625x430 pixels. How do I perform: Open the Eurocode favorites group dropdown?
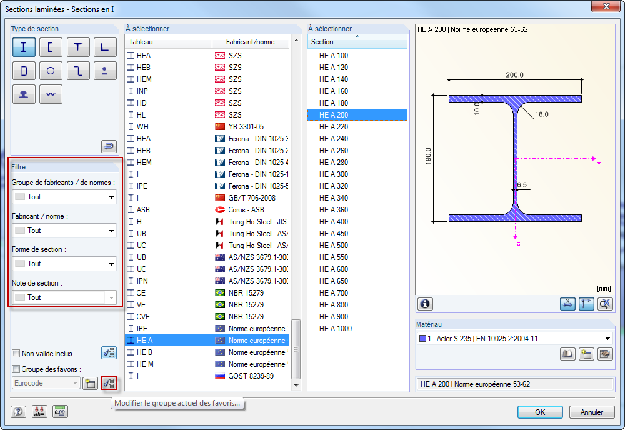(x=46, y=383)
